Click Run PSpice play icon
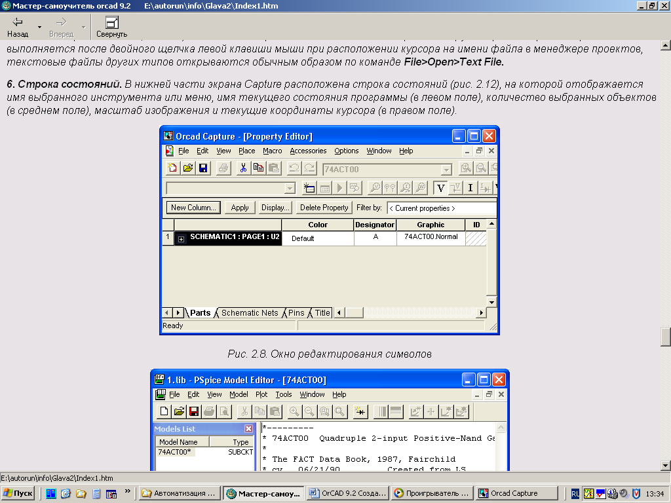The width and height of the screenshot is (671, 503). (340, 188)
